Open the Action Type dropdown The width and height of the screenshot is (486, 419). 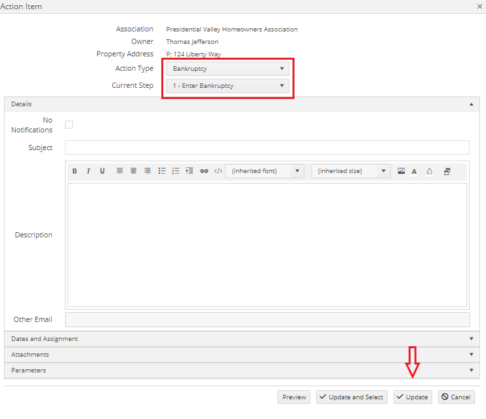tap(227, 68)
